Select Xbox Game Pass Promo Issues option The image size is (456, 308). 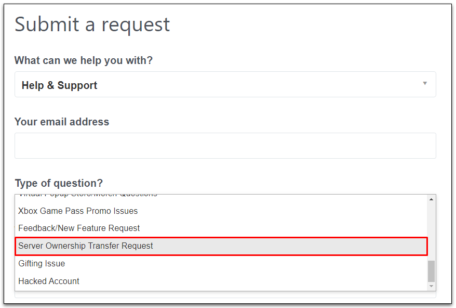pos(78,211)
